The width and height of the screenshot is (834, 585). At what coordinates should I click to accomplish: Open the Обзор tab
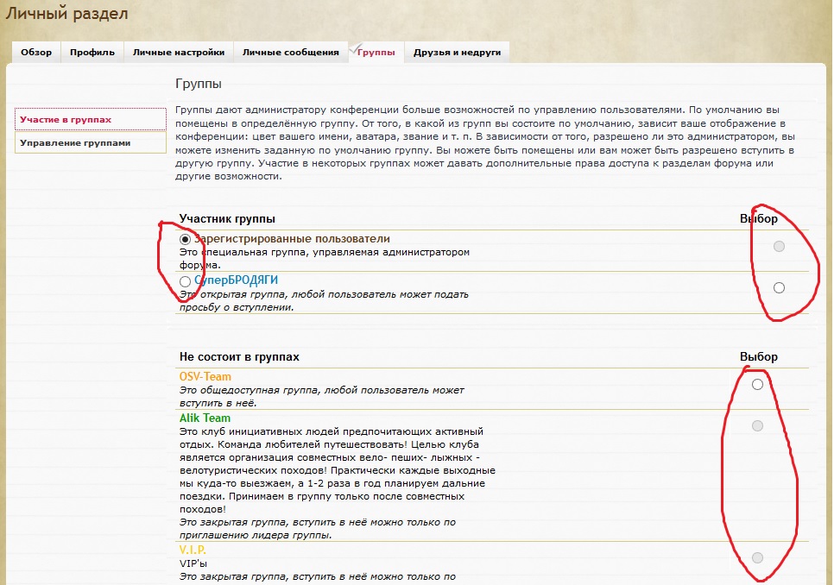click(x=36, y=53)
